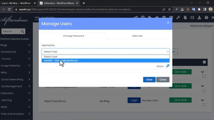Click Show to reveal the password
This screenshot has width=214, height=120.
pos(160,66)
